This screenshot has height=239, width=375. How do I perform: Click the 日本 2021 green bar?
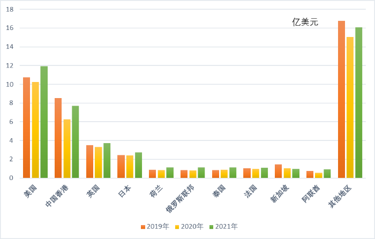pyautogui.click(x=138, y=165)
